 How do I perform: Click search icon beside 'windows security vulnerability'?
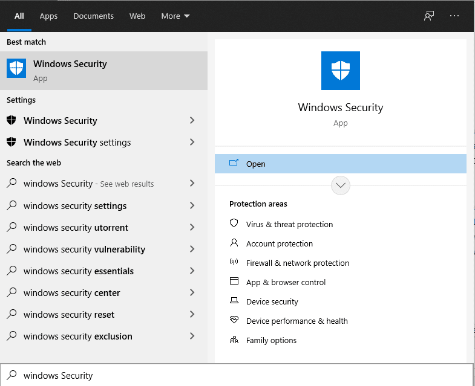pos(11,249)
